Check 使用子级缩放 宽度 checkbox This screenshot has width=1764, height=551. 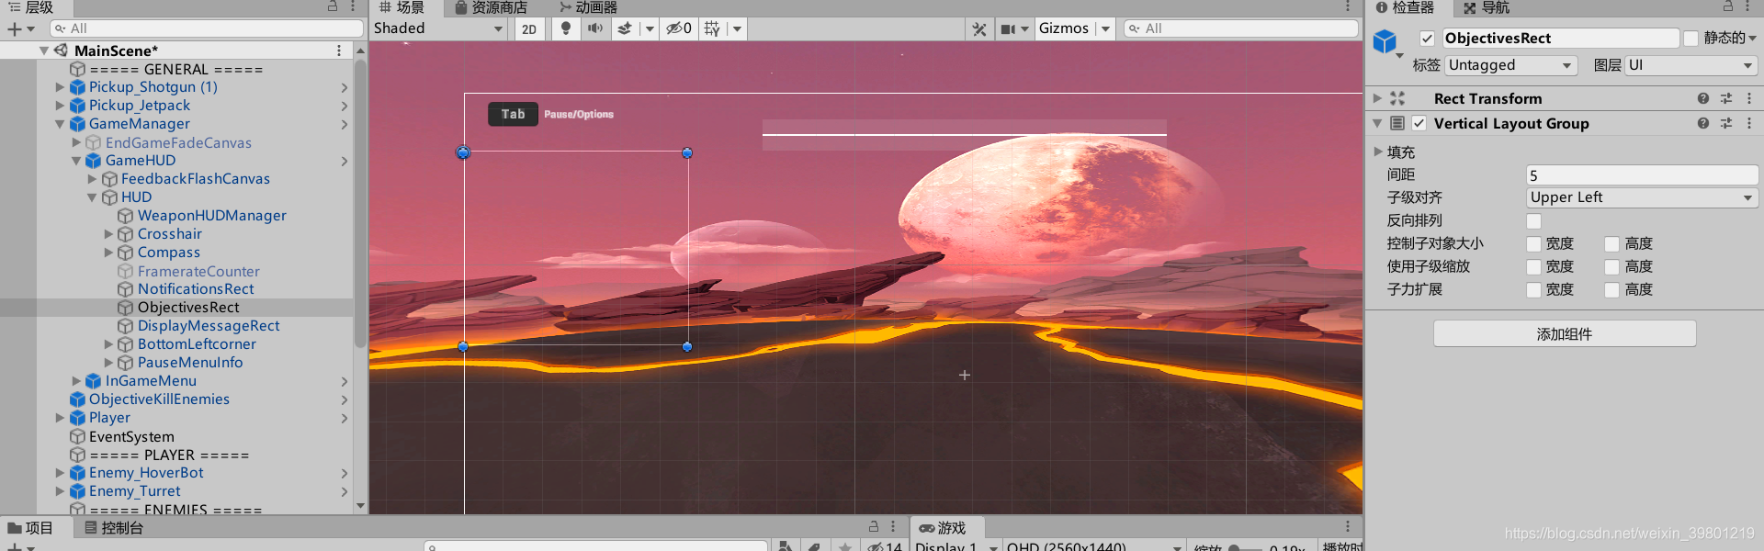click(x=1533, y=267)
